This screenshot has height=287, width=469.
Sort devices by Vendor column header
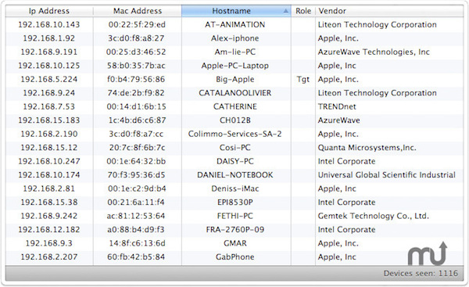coord(389,11)
